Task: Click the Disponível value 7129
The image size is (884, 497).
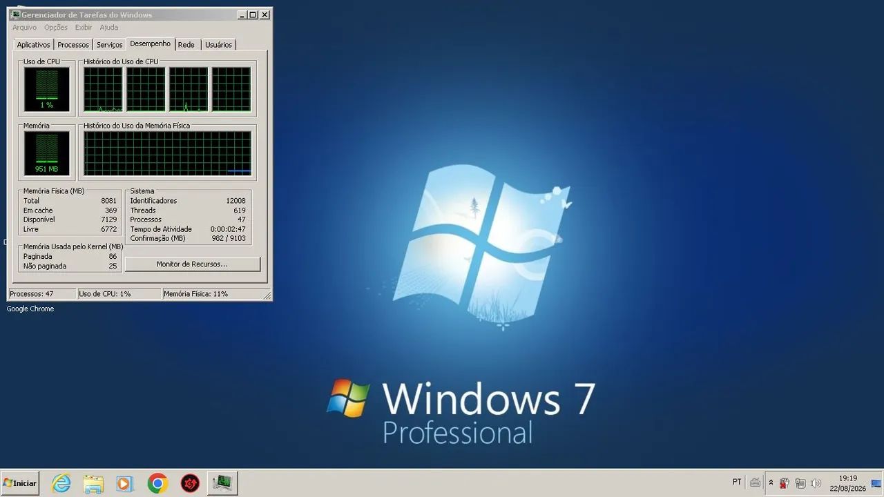Action: click(108, 220)
